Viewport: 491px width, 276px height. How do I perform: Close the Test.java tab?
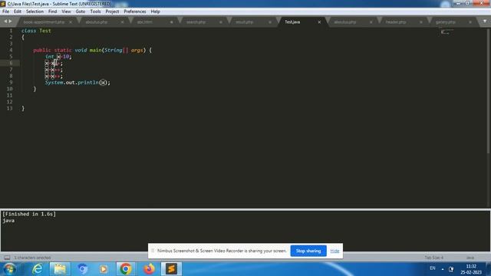(319, 22)
